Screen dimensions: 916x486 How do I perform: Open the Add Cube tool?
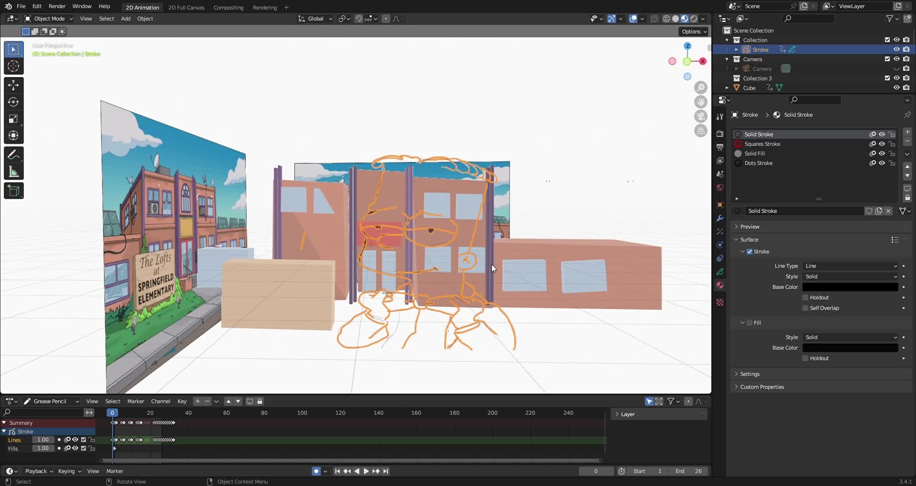[x=13, y=191]
